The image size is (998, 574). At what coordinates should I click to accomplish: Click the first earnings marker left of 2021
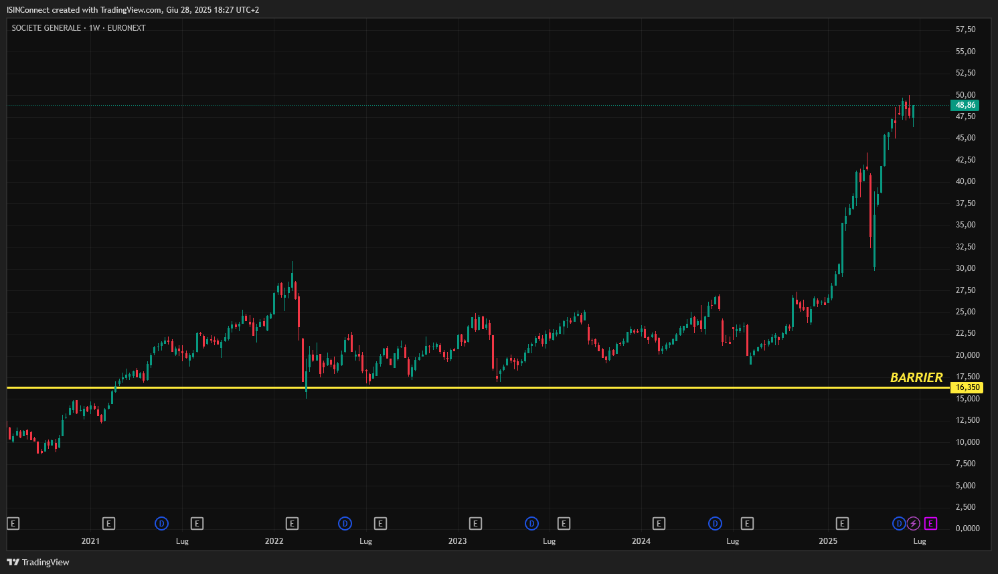pyautogui.click(x=13, y=524)
